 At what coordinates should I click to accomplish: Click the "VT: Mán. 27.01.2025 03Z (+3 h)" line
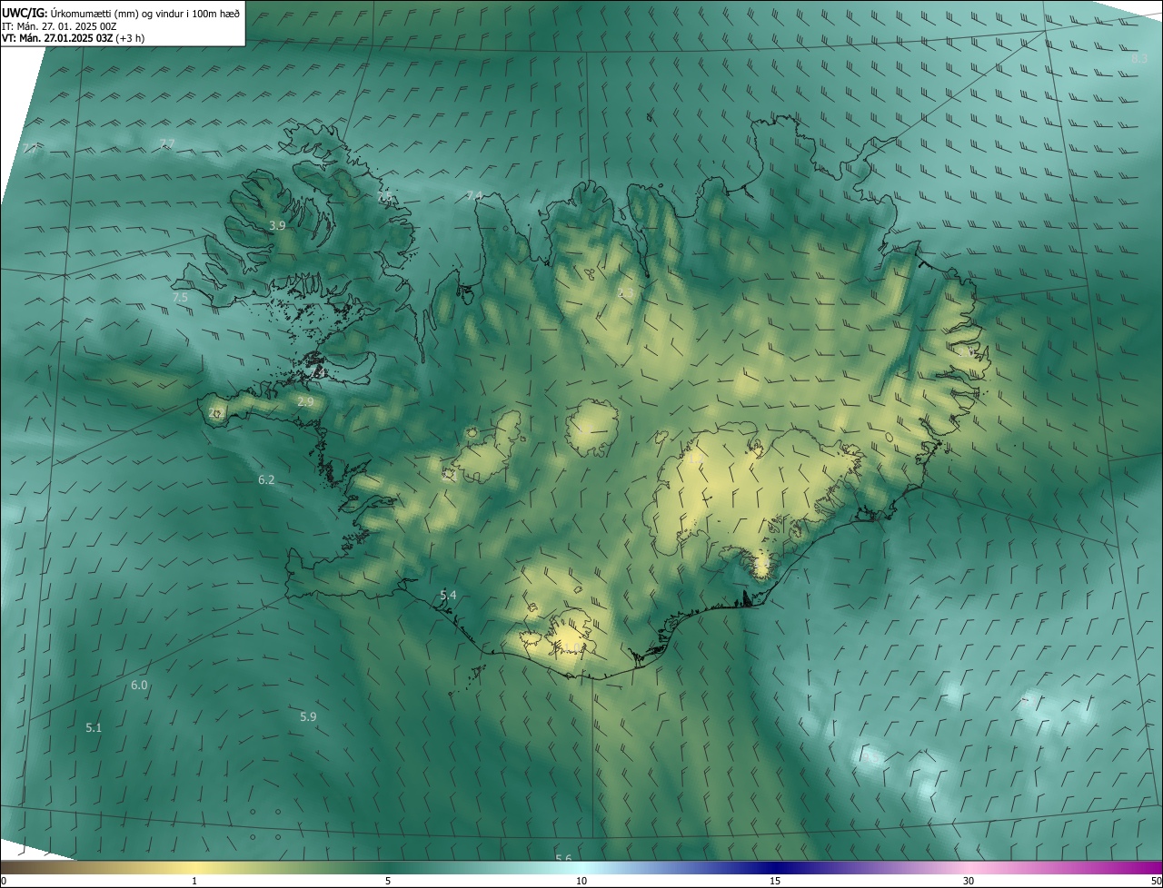click(73, 38)
